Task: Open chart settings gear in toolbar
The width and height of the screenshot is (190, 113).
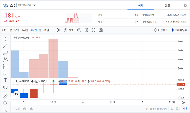Action: pyautogui.click(x=86, y=30)
